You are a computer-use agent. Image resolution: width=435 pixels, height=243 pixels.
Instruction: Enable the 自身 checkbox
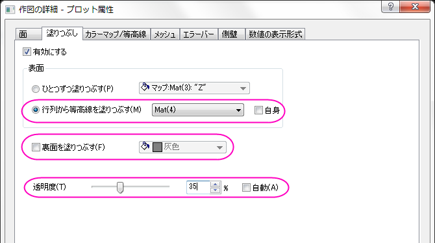click(x=258, y=110)
